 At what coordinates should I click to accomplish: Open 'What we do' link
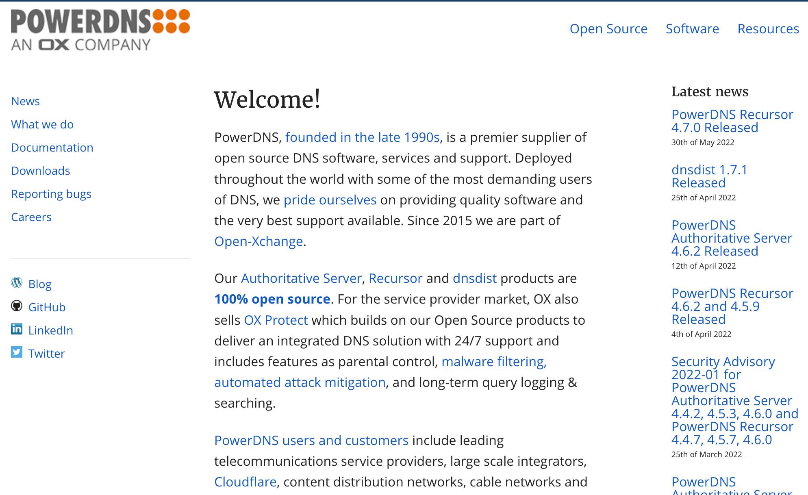42,124
